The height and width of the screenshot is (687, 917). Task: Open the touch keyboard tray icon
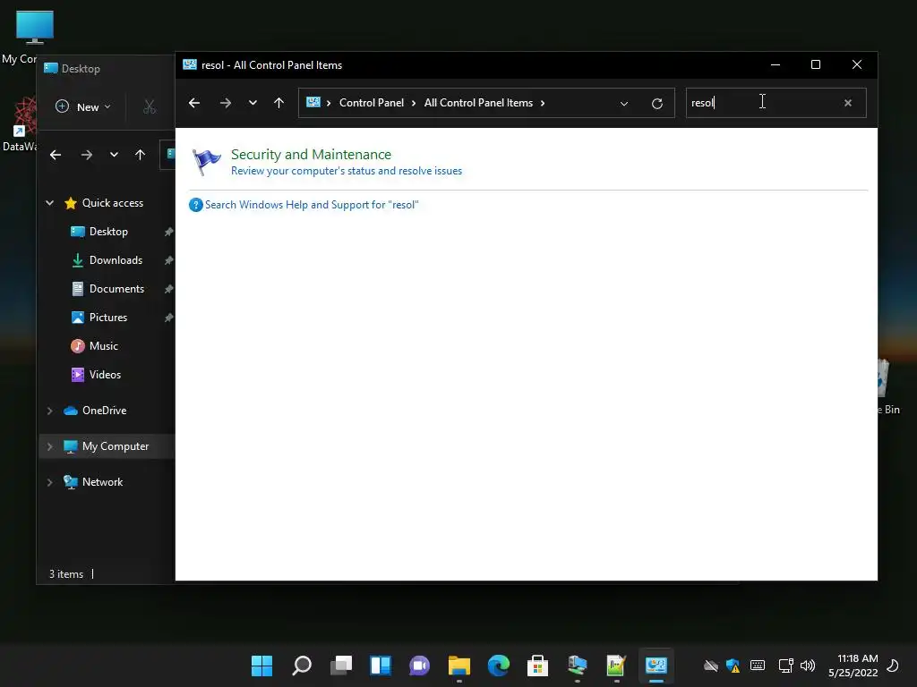pos(758,666)
